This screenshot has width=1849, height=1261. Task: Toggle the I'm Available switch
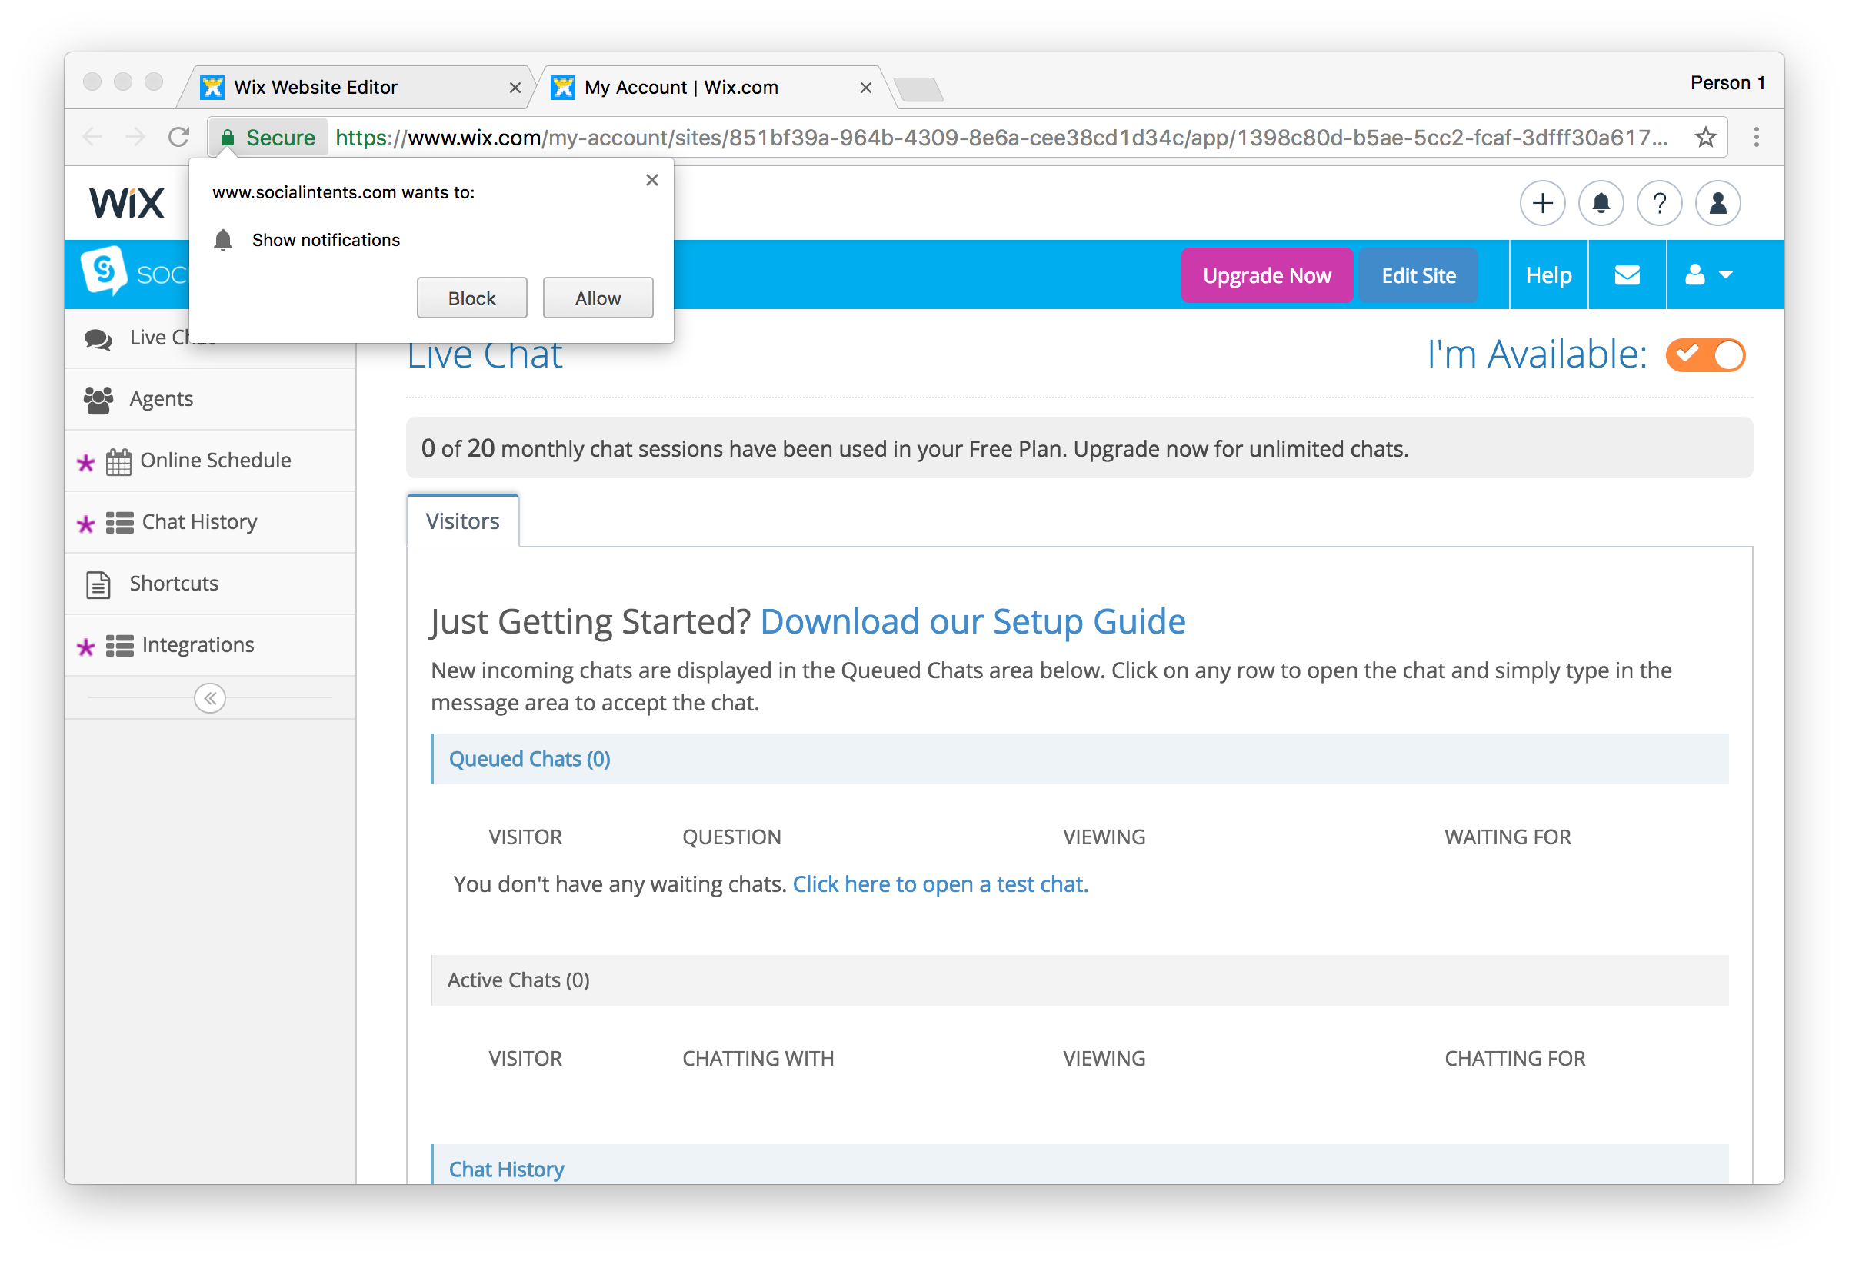(1705, 354)
